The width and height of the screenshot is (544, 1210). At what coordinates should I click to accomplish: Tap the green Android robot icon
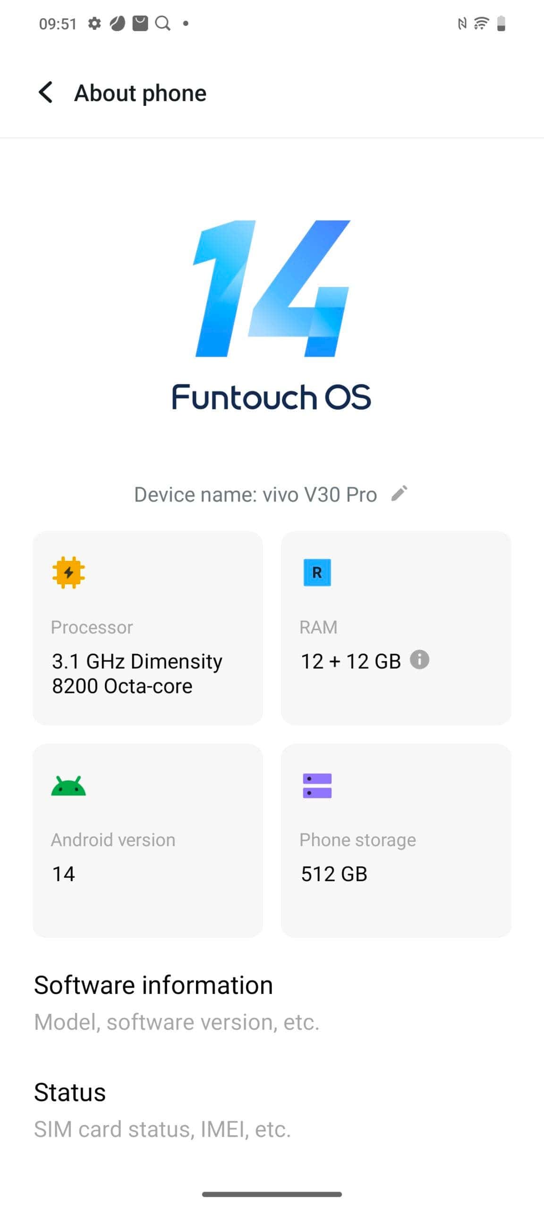[x=68, y=786]
